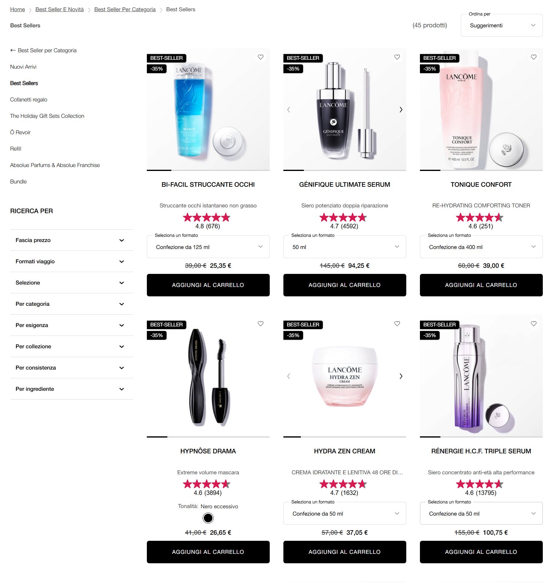Show next image of Génifique Ultimate Serum

[401, 110]
